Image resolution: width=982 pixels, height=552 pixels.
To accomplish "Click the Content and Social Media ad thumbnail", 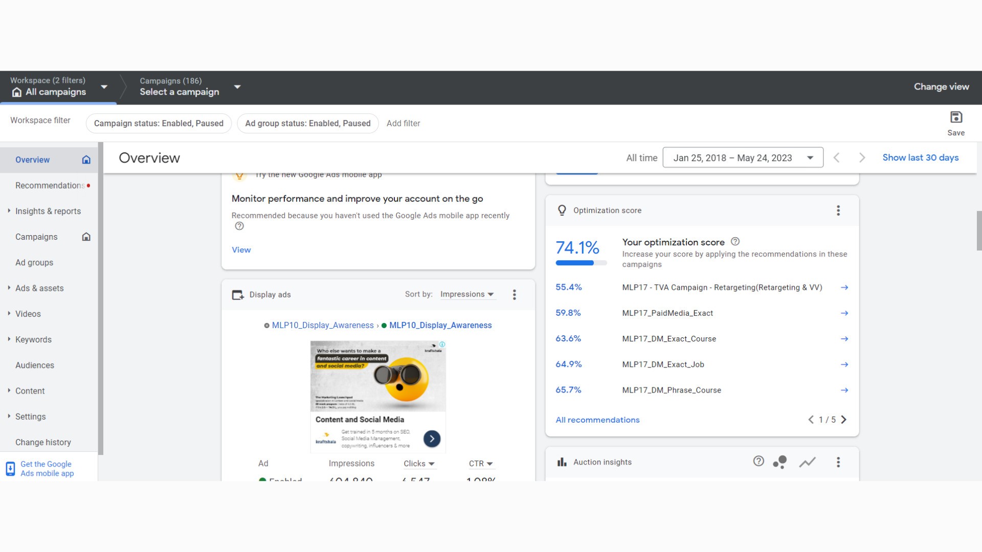I will pyautogui.click(x=378, y=397).
